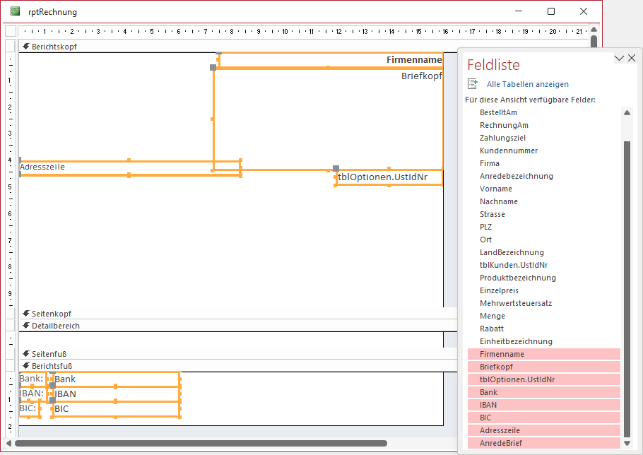Click the move handle of tblOptionen.UstIdNr textbox
Image resolution: width=643 pixels, height=455 pixels.
click(x=336, y=169)
